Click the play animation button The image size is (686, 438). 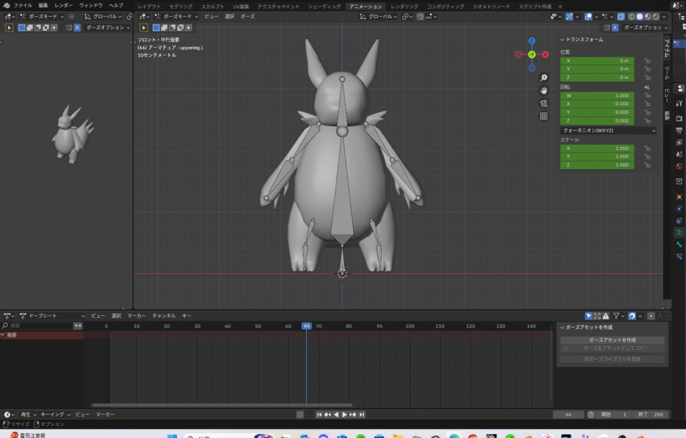point(344,415)
